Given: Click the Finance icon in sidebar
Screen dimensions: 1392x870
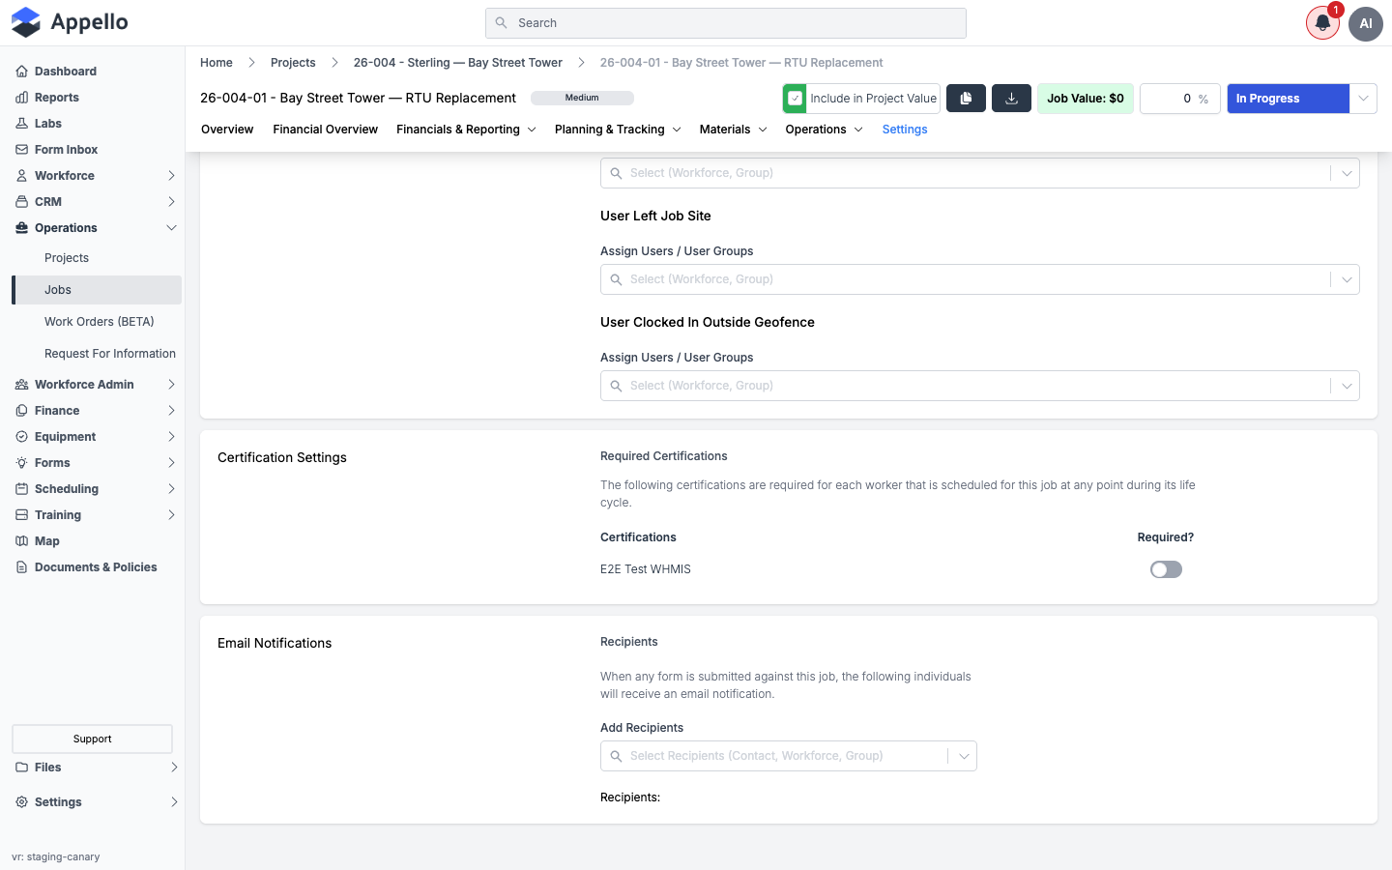Looking at the screenshot, I should 21,411.
